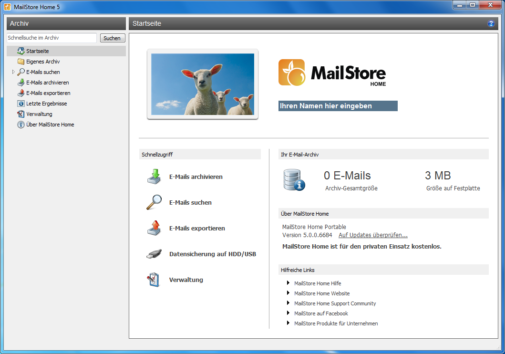Image resolution: width=505 pixels, height=354 pixels.
Task: Click E-Mails suchen quick access link
Action: (x=190, y=202)
